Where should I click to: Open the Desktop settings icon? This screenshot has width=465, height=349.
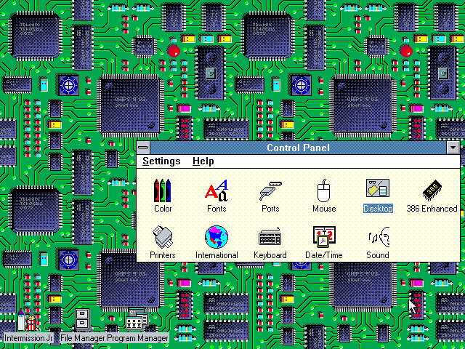coord(378,188)
